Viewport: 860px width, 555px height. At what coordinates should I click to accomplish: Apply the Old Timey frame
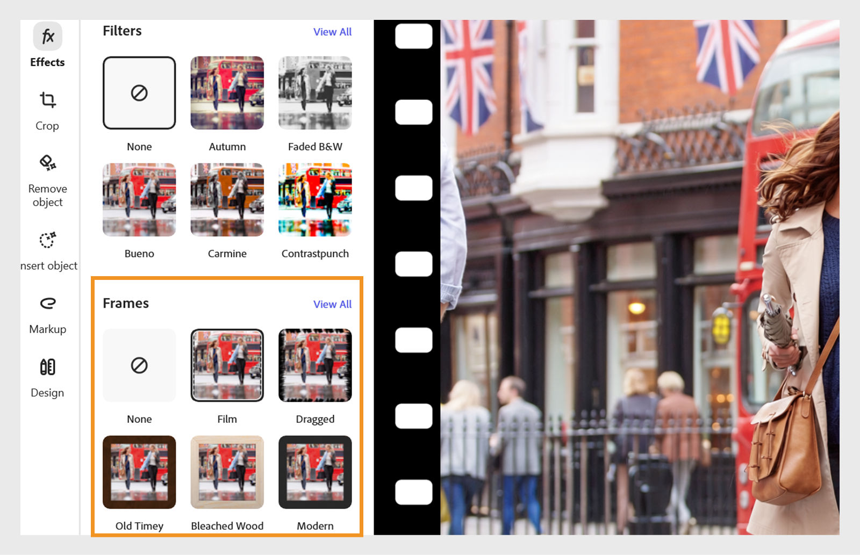139,472
